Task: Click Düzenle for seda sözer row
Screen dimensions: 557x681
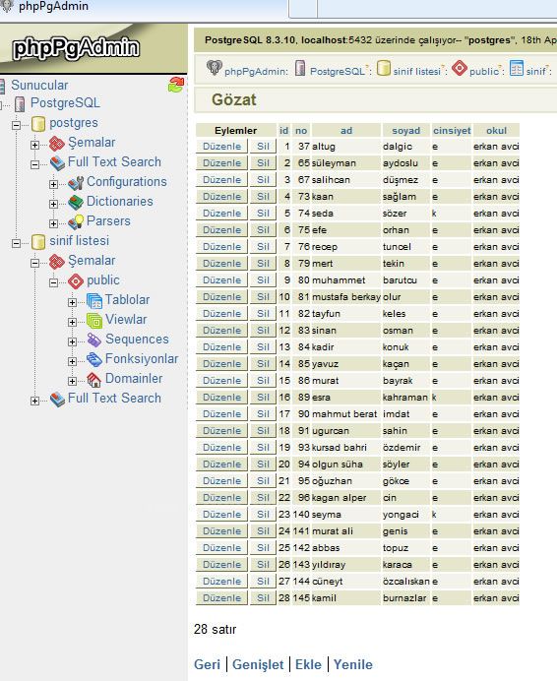Action: (x=222, y=214)
